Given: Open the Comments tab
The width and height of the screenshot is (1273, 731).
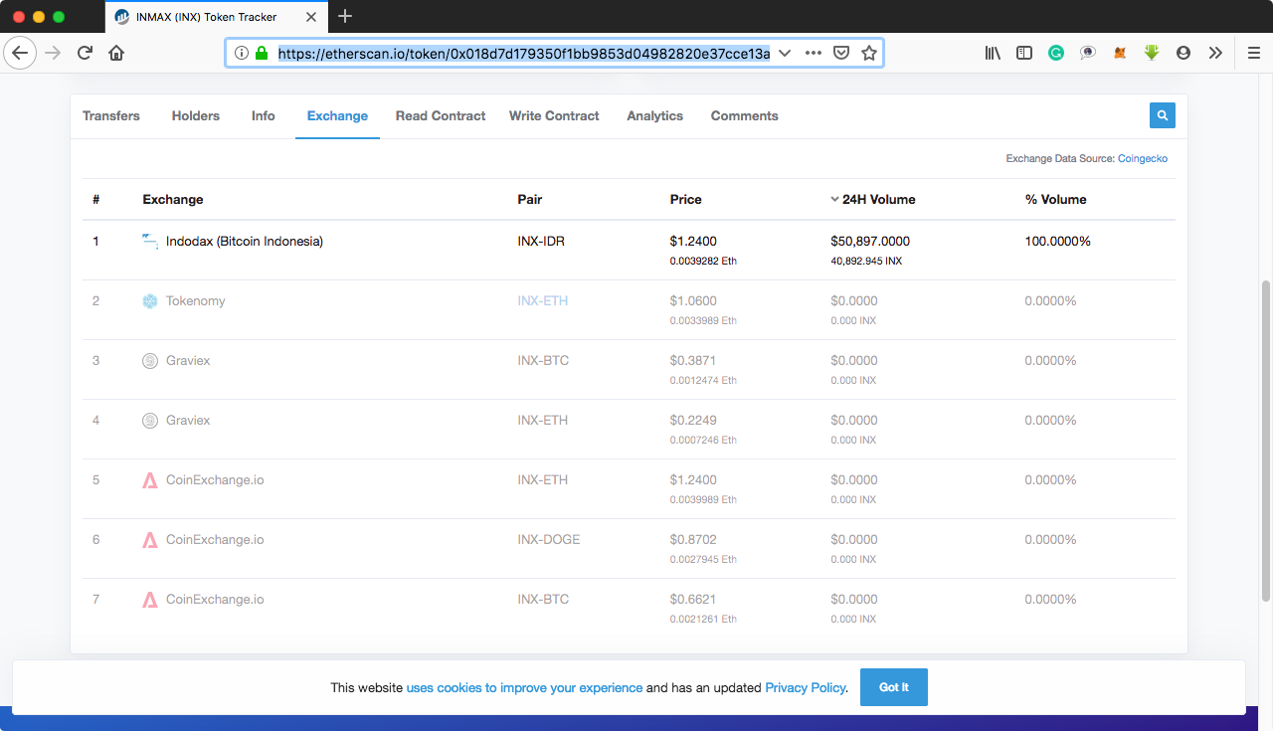Looking at the screenshot, I should 745,115.
